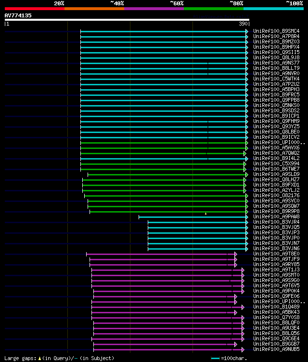Click the cyan ~100% legend segment

274,9
